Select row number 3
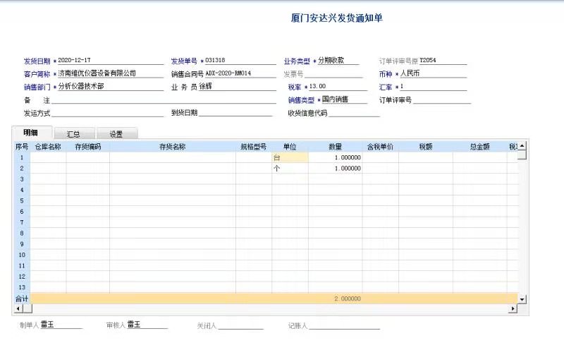 coord(22,179)
